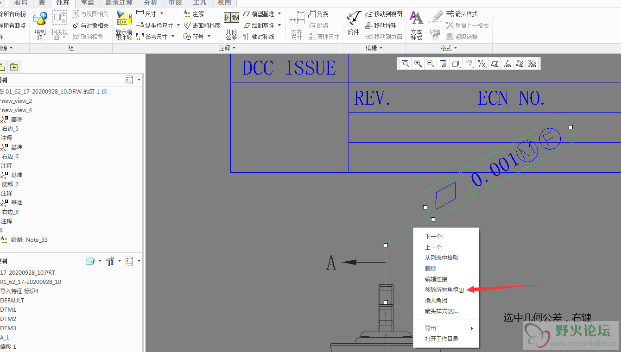The height and width of the screenshot is (352, 621).
Task: Expand the 绘制基准 dropdown arrow
Action: (x=279, y=25)
